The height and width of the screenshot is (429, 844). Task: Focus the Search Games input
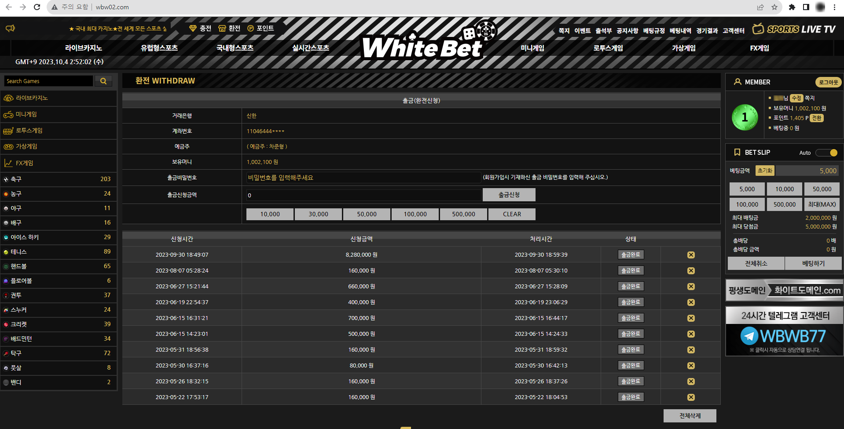click(48, 81)
